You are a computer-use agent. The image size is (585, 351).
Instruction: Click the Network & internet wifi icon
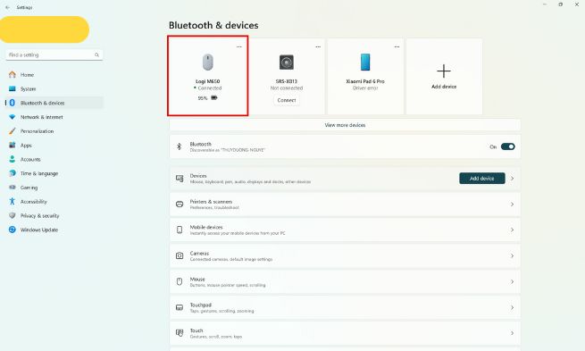[13, 117]
